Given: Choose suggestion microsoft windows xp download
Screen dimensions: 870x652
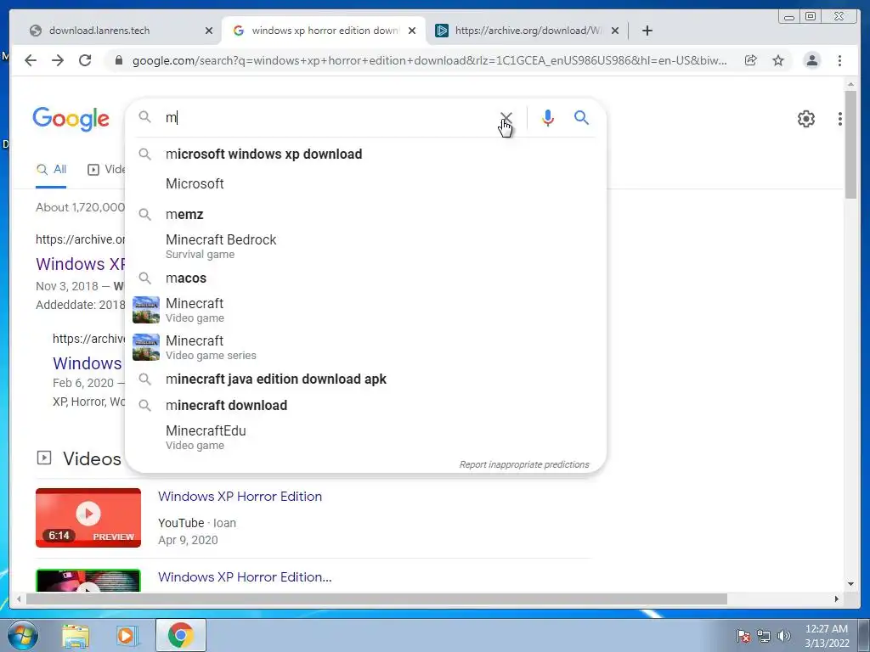Looking at the screenshot, I should tap(366, 155).
